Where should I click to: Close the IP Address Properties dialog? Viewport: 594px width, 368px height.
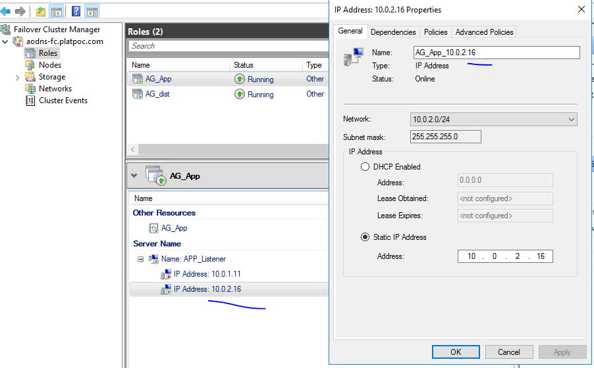pos(581,9)
